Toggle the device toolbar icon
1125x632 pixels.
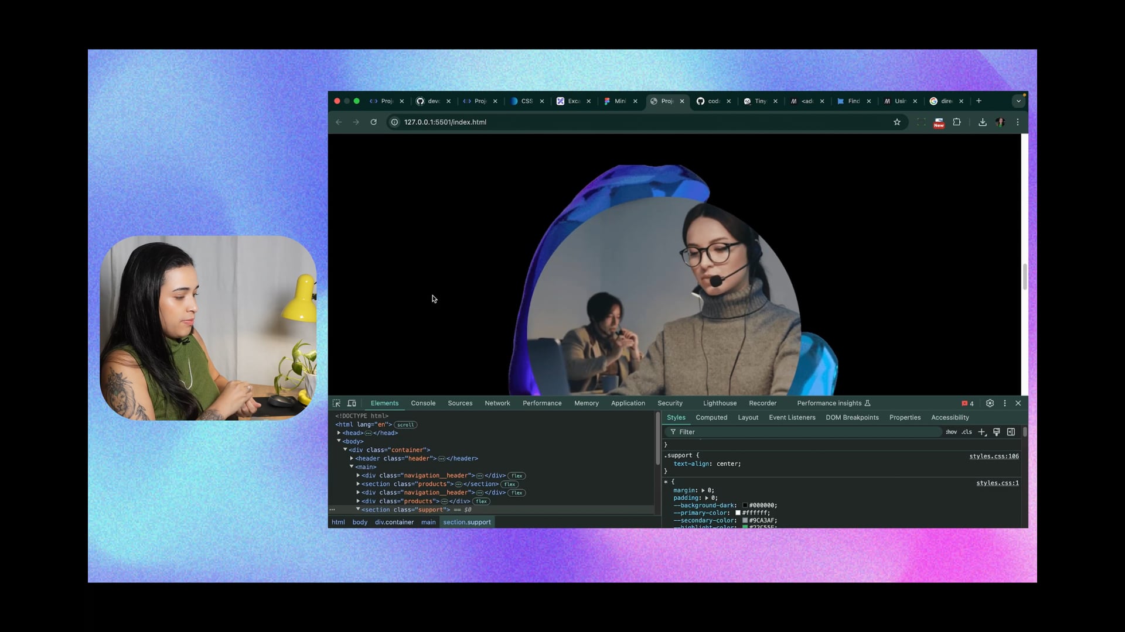tap(352, 403)
